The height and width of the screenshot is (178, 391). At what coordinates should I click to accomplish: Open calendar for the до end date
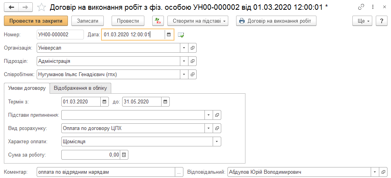tap(165, 102)
